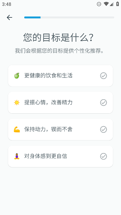Tap the do-not-disturb status icon
The height and width of the screenshot is (215, 121).
click(99, 4)
